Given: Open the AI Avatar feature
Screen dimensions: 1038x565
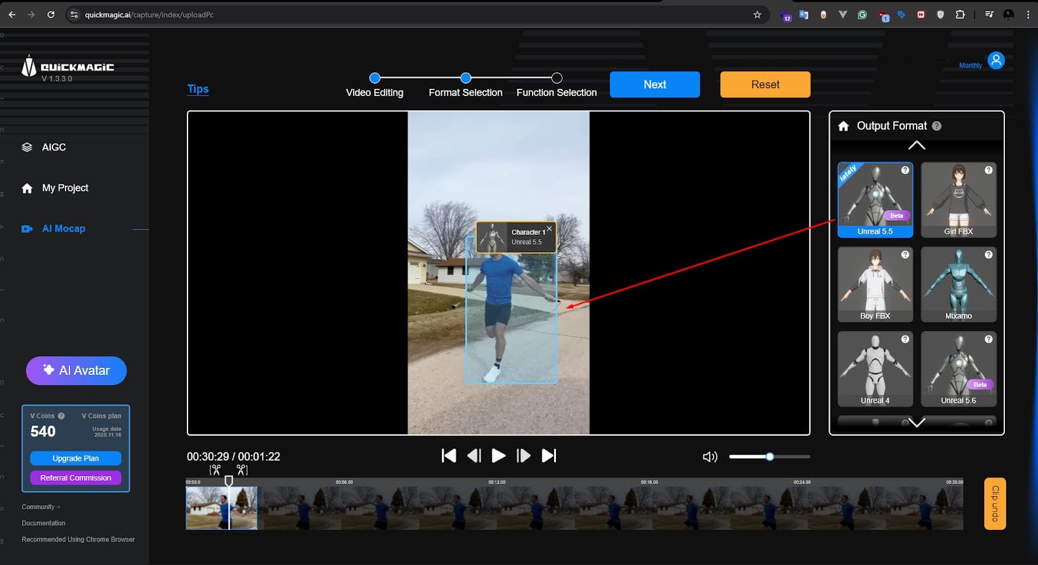Looking at the screenshot, I should (77, 370).
